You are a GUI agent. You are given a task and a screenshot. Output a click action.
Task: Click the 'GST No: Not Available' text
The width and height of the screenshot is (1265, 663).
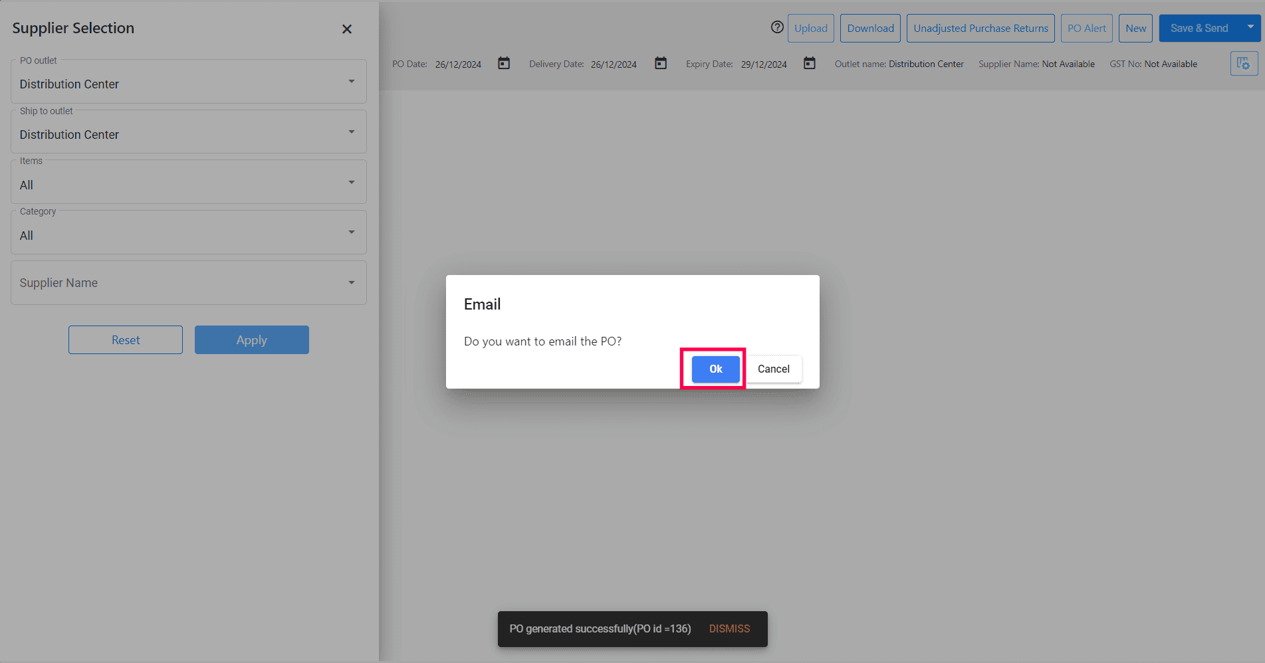pos(1153,64)
